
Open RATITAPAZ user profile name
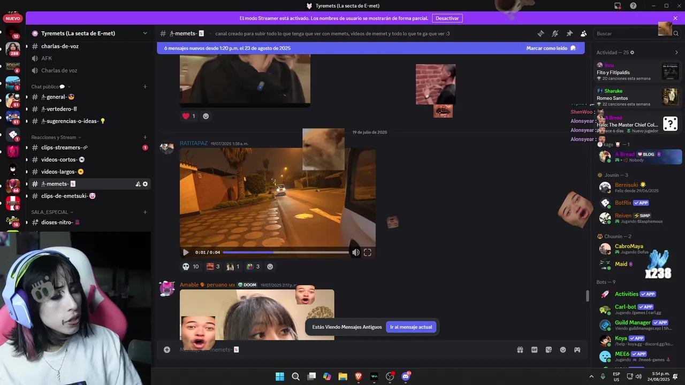click(193, 143)
